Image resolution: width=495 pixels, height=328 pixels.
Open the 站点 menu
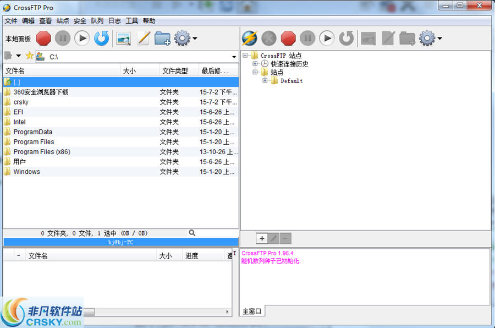[x=63, y=21]
